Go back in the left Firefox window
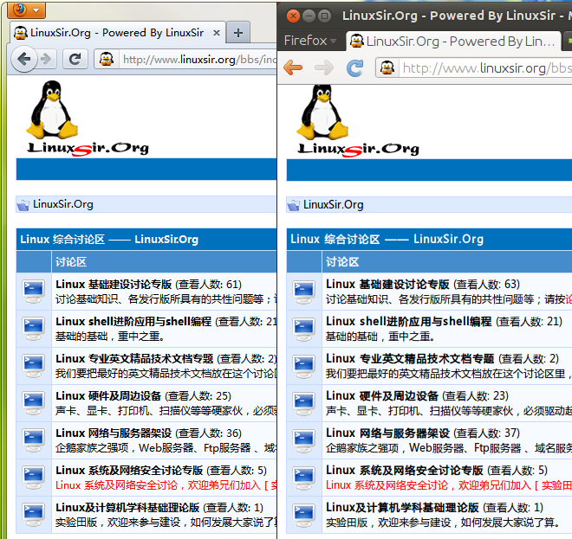This screenshot has height=539, width=572. coord(24,59)
